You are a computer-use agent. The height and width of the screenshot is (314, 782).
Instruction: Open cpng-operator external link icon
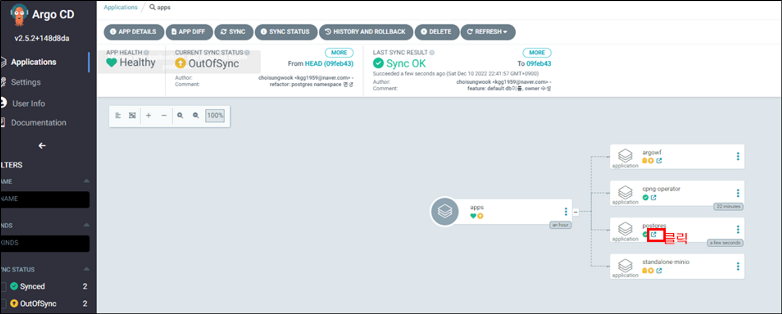click(653, 197)
